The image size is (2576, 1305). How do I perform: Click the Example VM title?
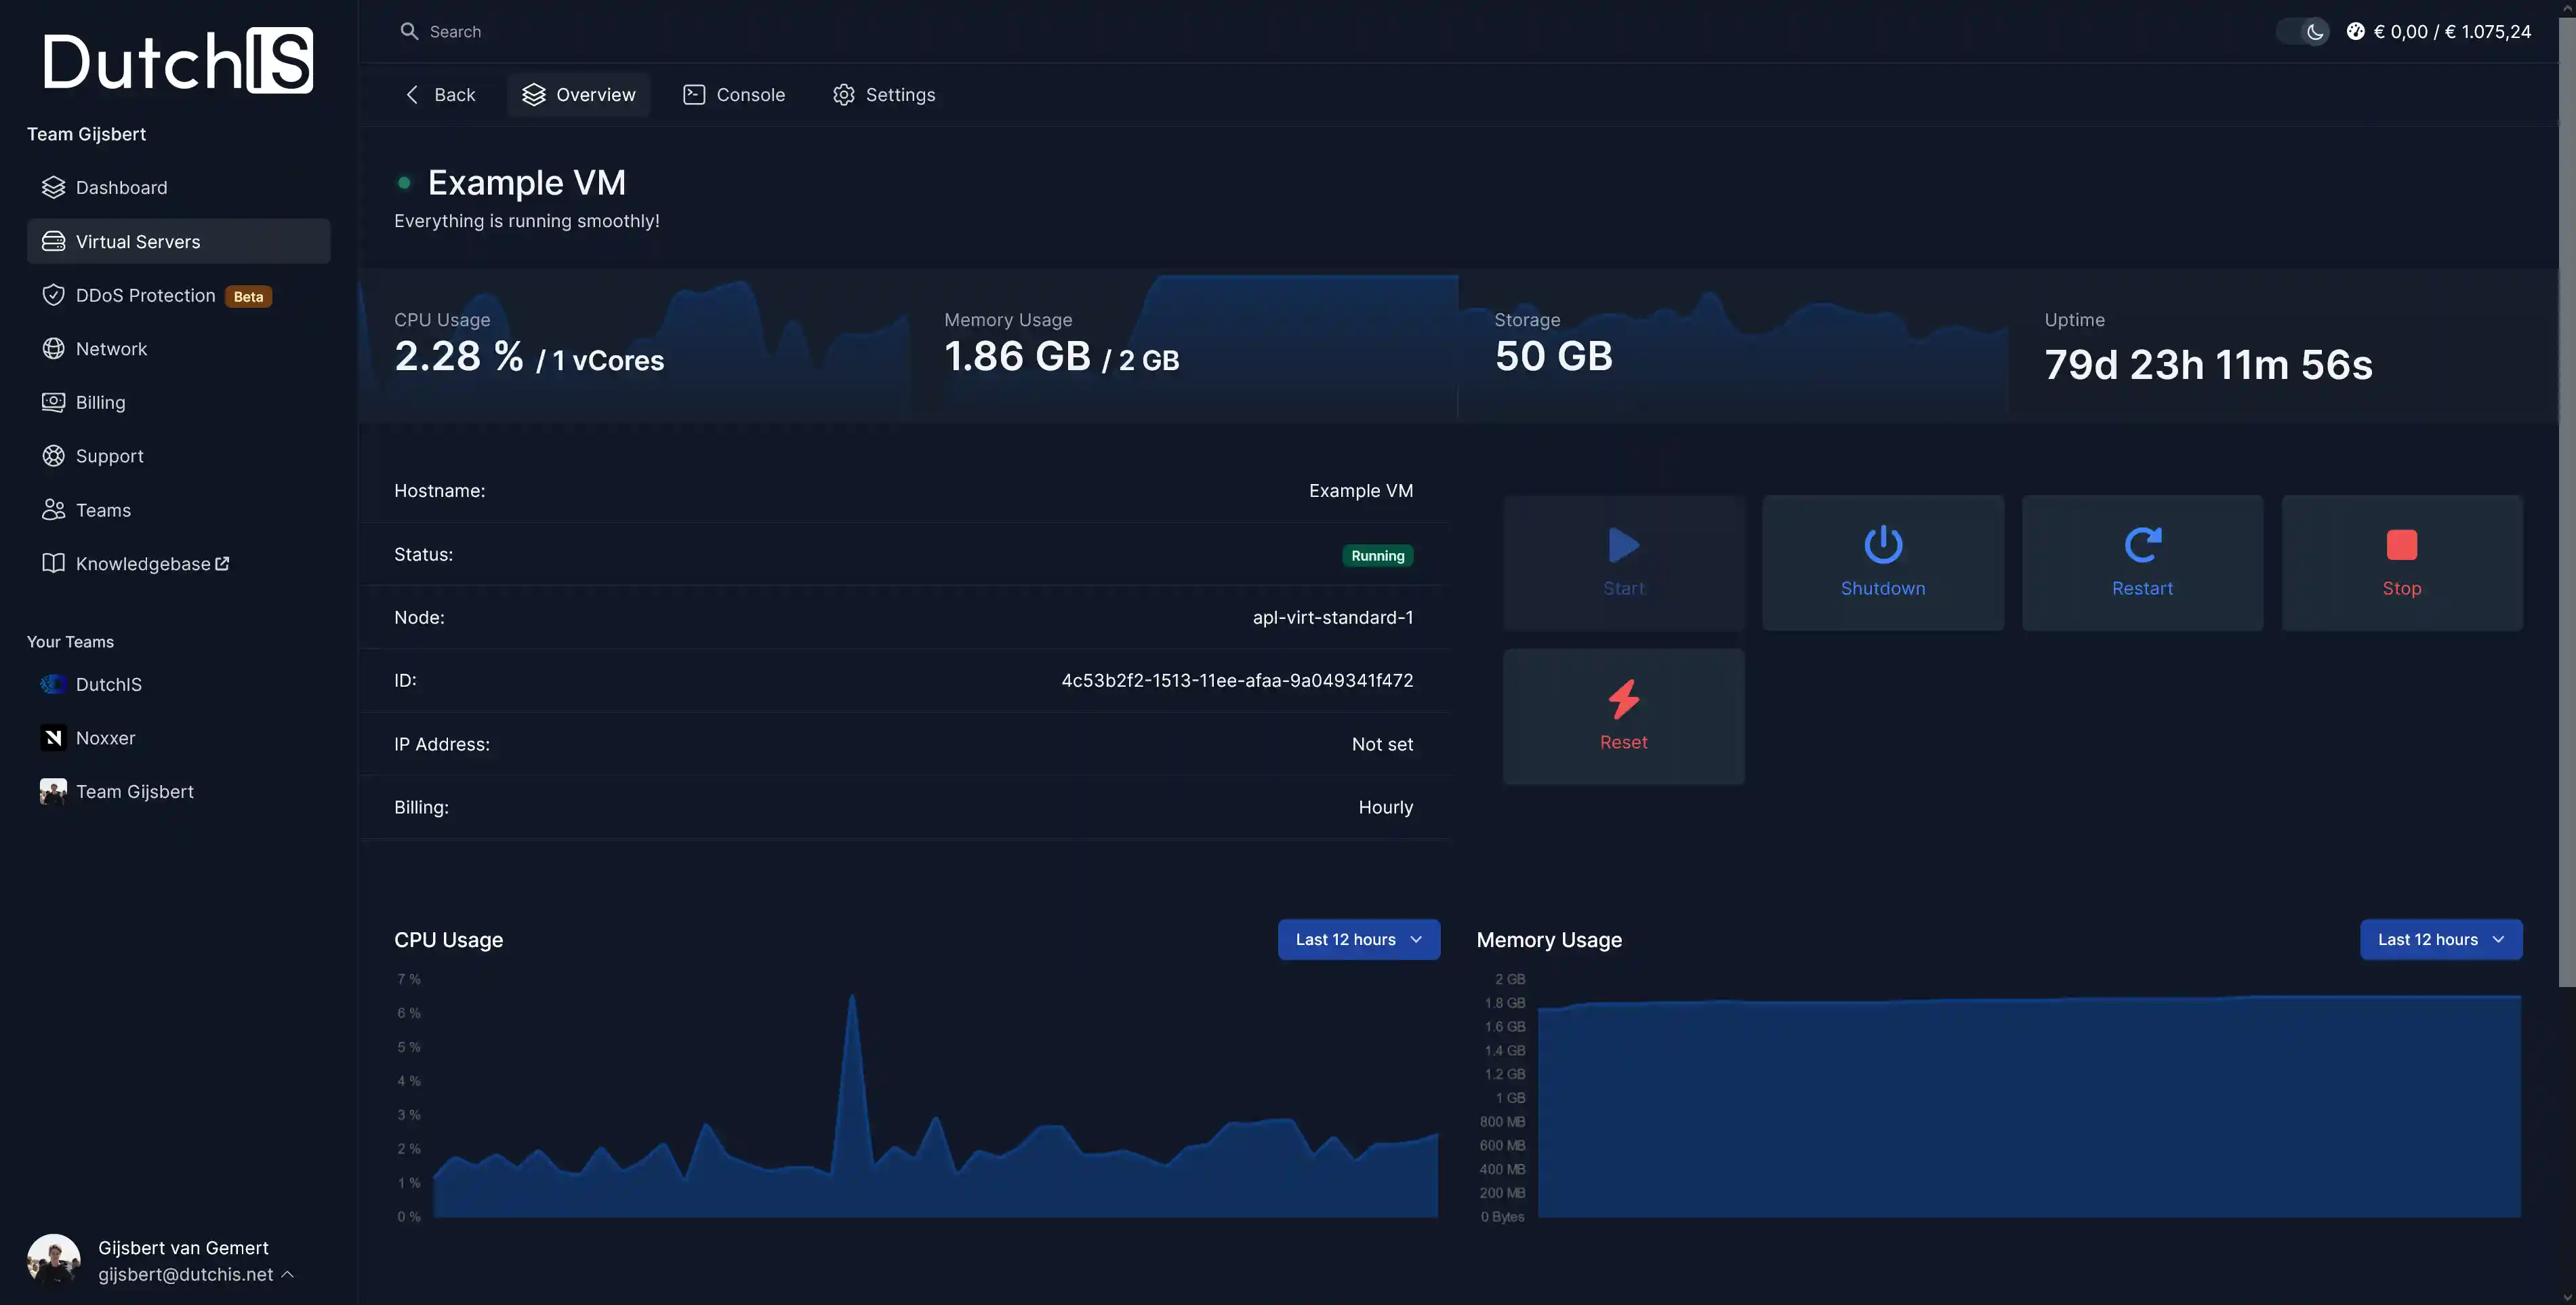coord(527,182)
